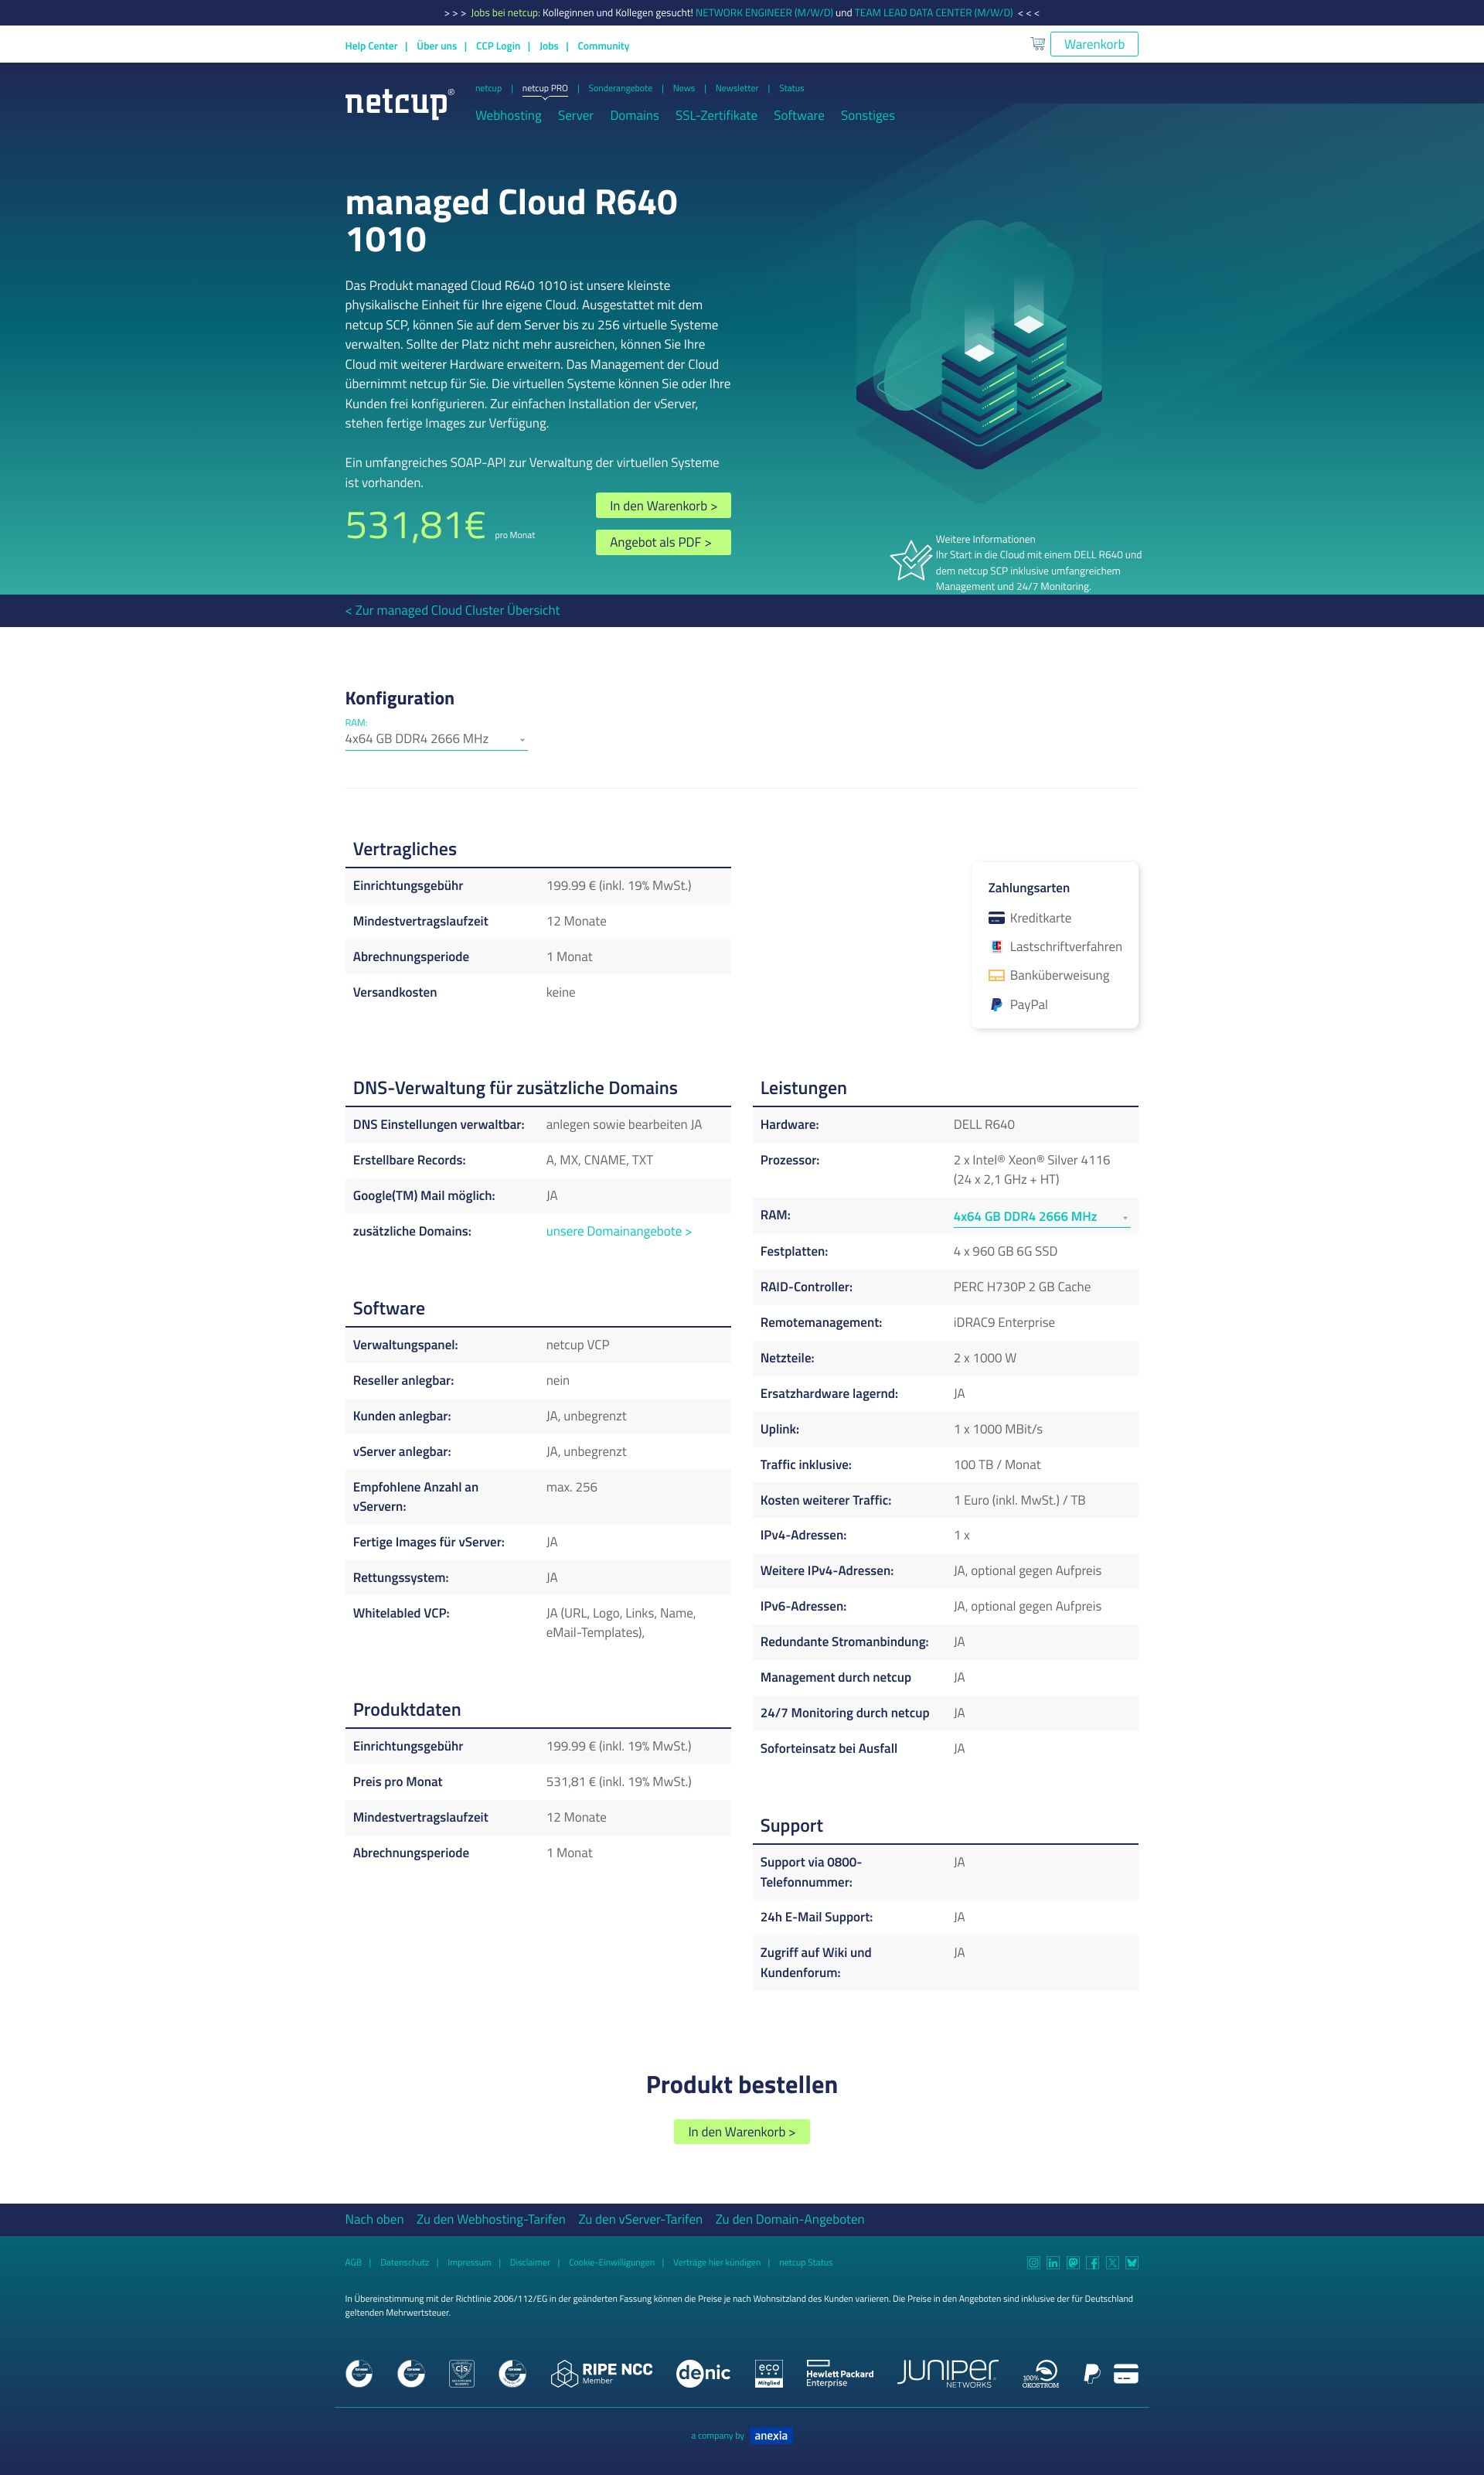Viewport: 1484px width, 2475px height.
Task: Open the Server menu
Action: point(575,116)
